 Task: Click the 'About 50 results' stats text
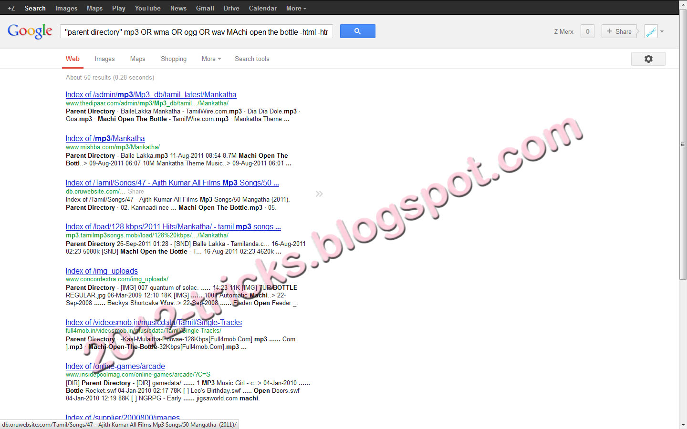(110, 77)
